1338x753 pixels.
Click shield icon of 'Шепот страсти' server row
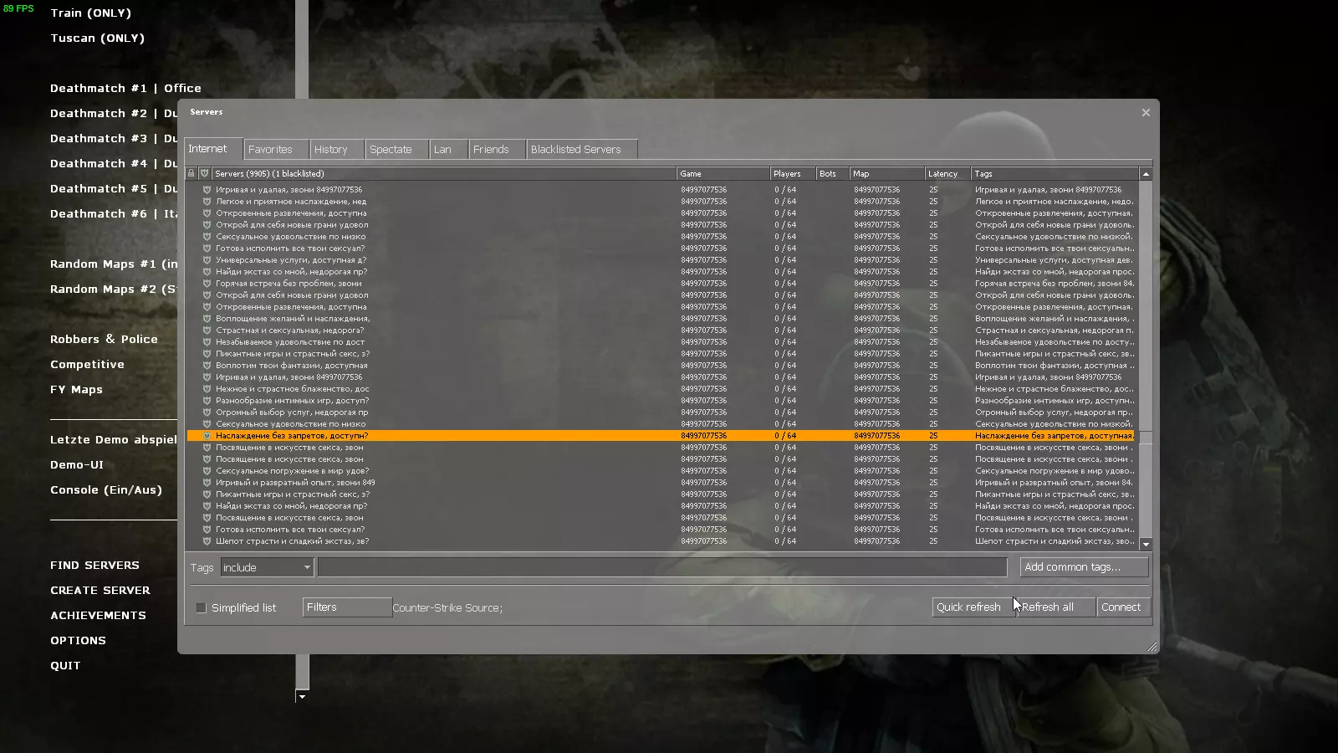click(x=207, y=541)
